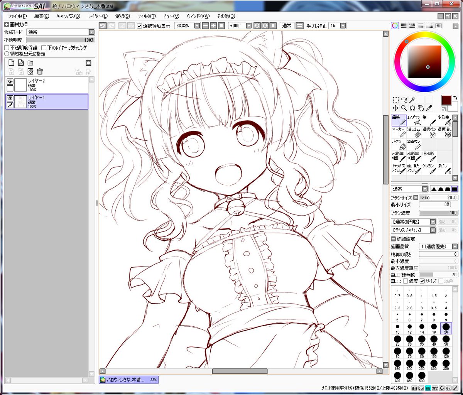Select the hand pan tool

click(x=421, y=108)
